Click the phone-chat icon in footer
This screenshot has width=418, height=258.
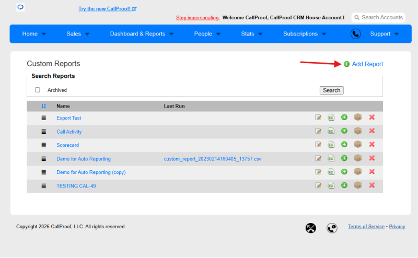point(332,228)
